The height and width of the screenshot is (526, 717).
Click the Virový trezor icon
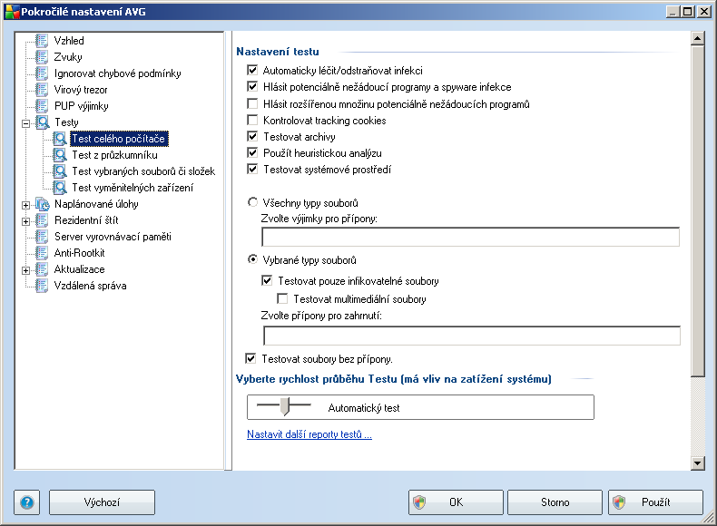[x=42, y=90]
